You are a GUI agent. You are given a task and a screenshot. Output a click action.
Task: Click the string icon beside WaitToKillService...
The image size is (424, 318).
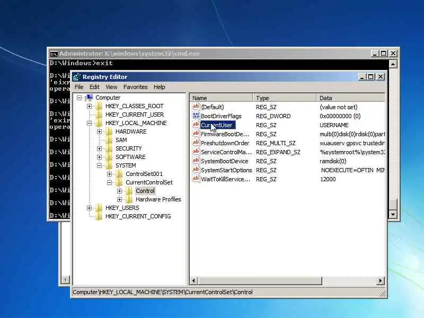196,179
